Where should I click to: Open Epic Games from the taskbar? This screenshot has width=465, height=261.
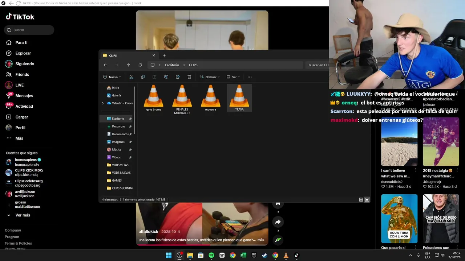coord(254,255)
